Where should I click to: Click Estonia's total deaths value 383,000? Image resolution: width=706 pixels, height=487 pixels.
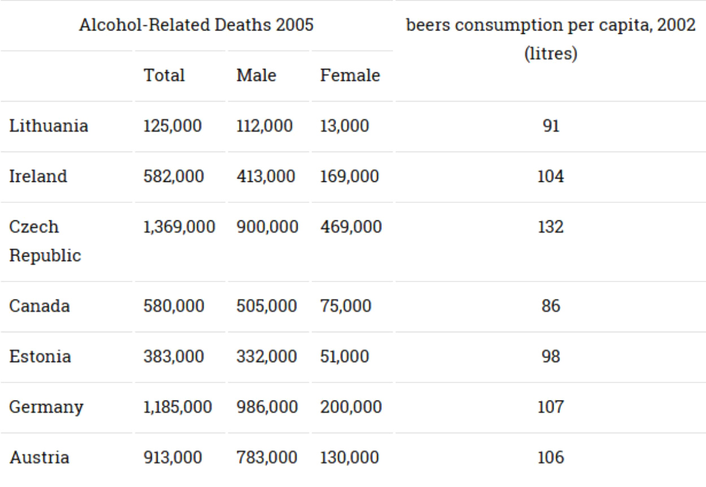coord(173,357)
